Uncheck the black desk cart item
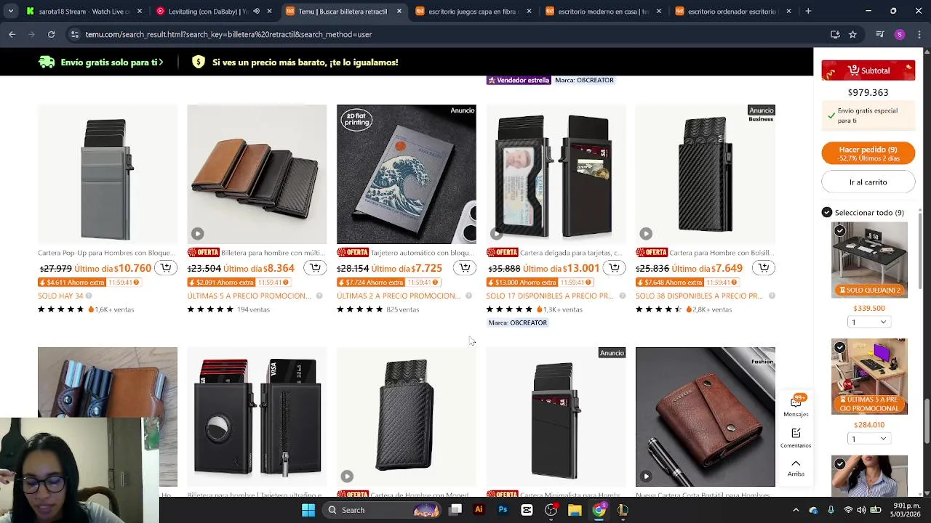The height and width of the screenshot is (523, 931). click(x=840, y=231)
